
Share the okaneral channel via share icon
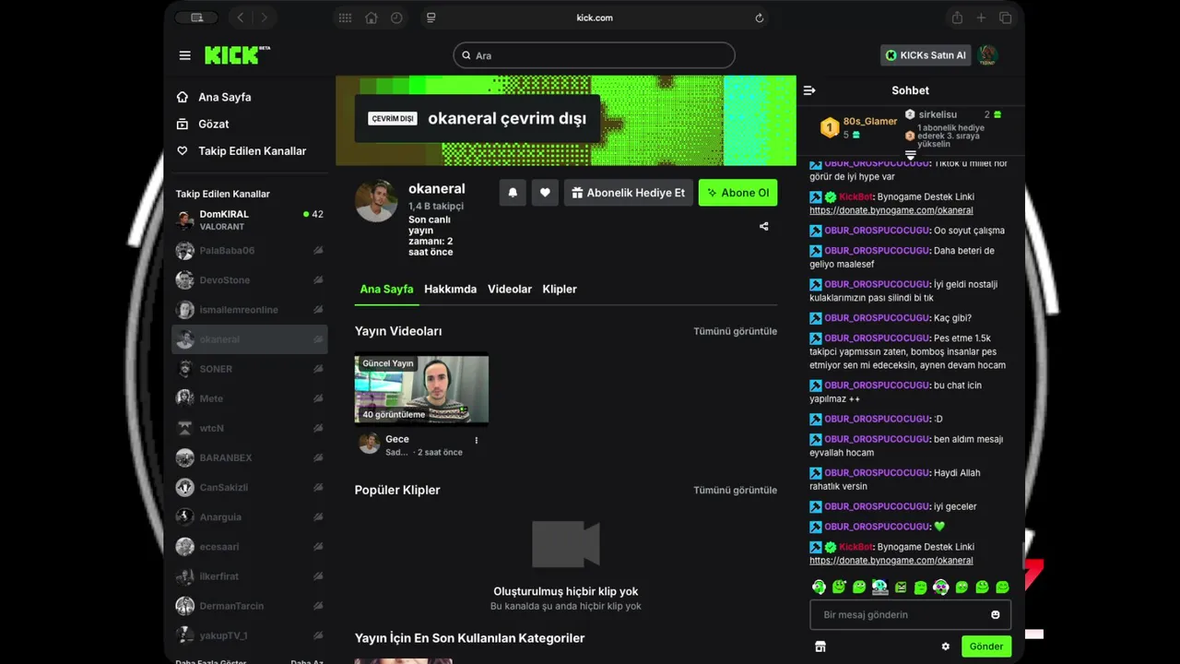coord(763,226)
